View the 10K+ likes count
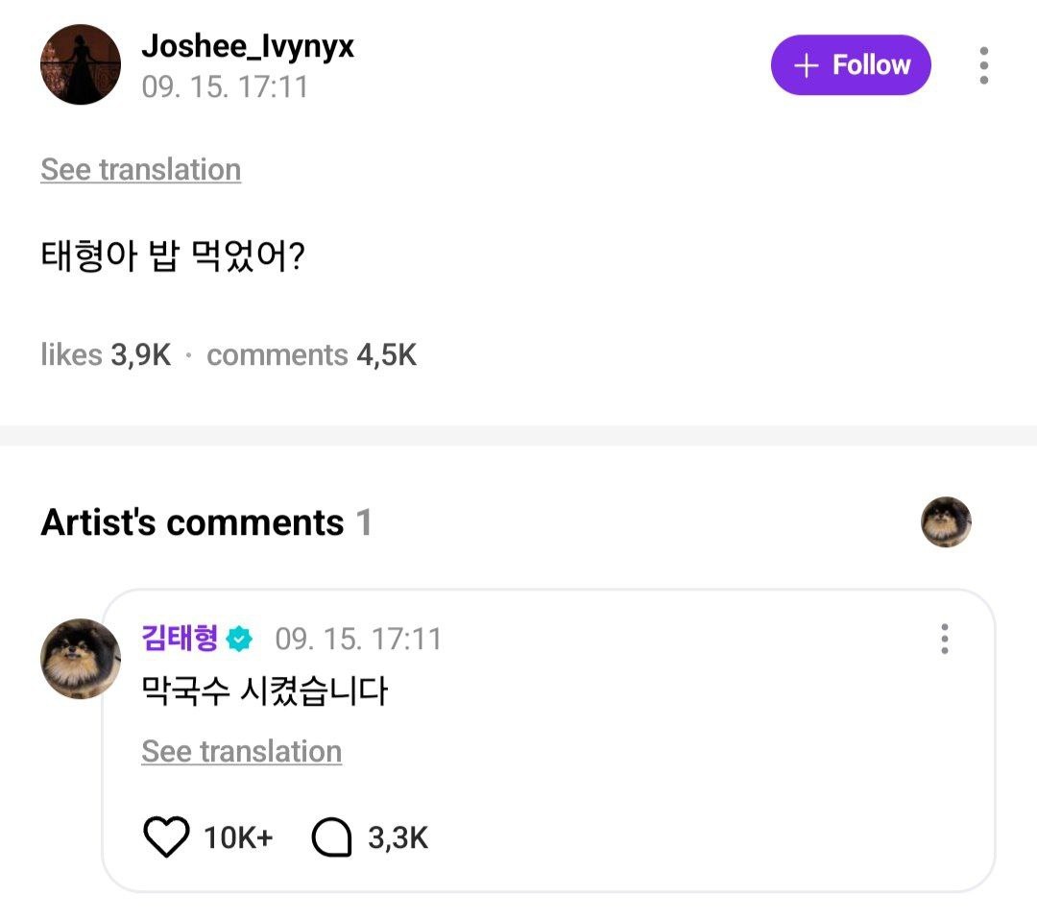Screen dimensions: 1037x919 tap(238, 837)
